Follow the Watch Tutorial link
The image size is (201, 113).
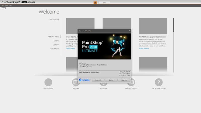(144, 48)
